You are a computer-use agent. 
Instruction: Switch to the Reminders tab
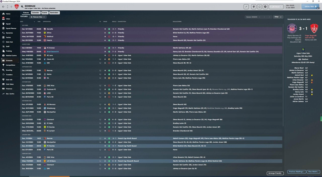point(54,13)
